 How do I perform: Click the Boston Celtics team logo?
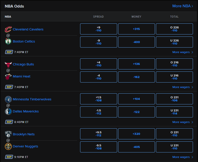tap(8, 42)
